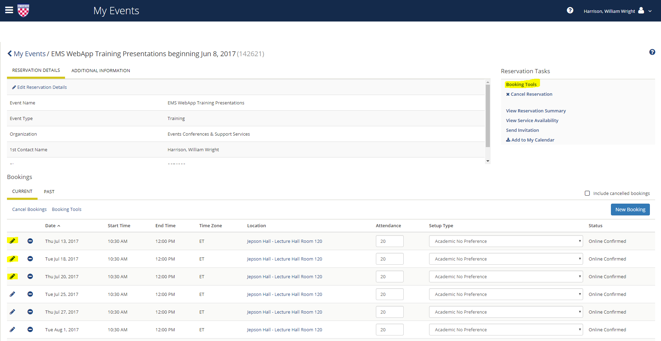Cancel the Thu Jul 13, 2017 booking

(30, 241)
